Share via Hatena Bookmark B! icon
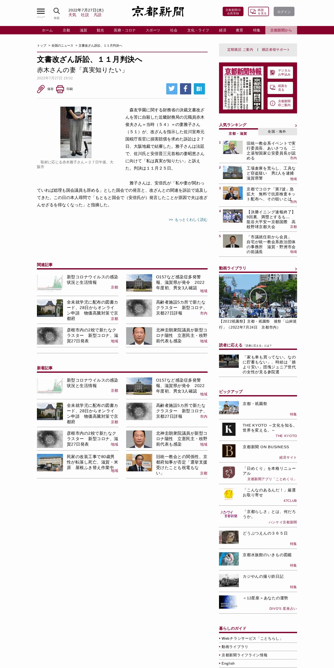 tap(199, 89)
